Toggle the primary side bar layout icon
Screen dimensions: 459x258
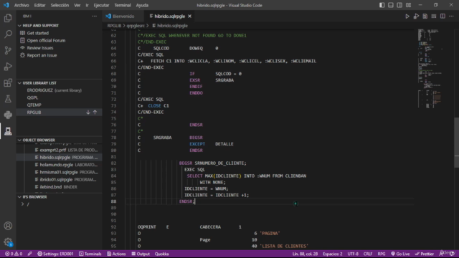click(x=382, y=5)
